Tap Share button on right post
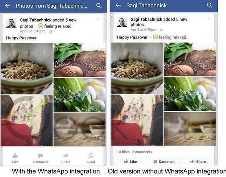Image resolution: width=226 pixels, height=177 pixels. pyautogui.click(x=198, y=162)
